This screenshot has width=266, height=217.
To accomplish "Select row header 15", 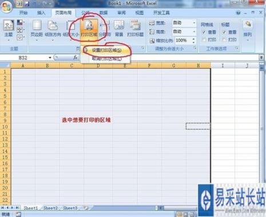I will [5, 157].
